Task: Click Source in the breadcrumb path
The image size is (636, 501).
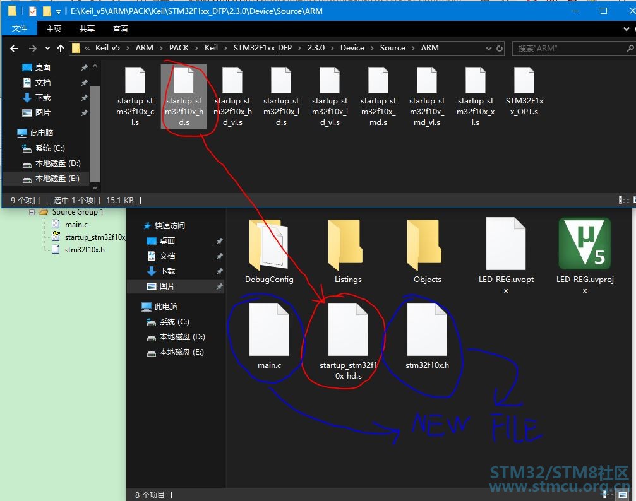Action: [393, 48]
